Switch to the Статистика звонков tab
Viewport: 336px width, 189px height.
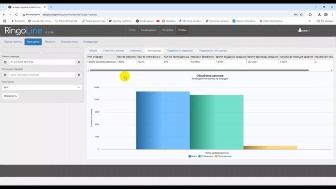click(113, 51)
